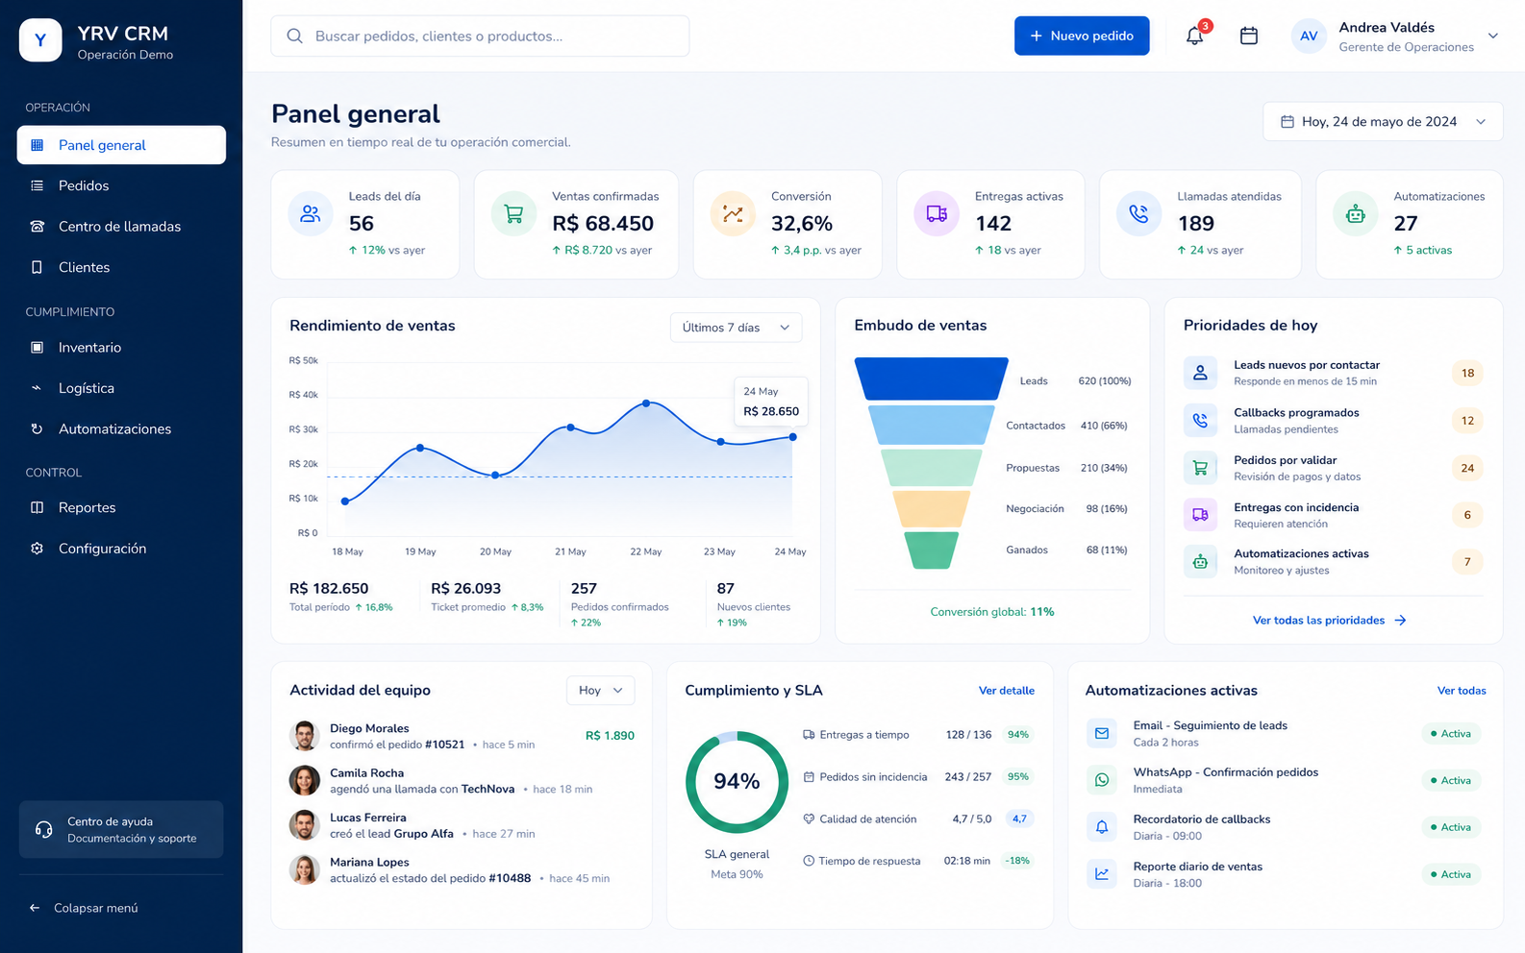Image resolution: width=1525 pixels, height=953 pixels.
Task: Click Ver todas in Automatizaciones activas
Action: pyautogui.click(x=1462, y=691)
